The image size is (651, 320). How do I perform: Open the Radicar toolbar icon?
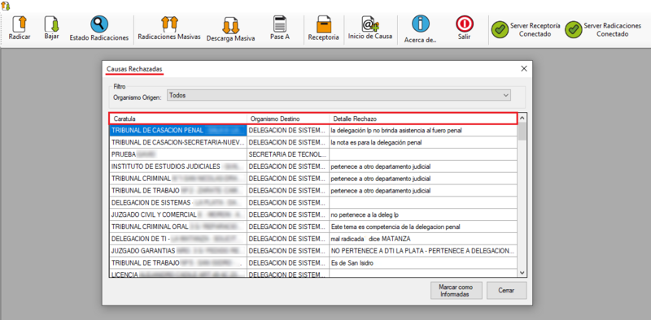pyautogui.click(x=19, y=24)
